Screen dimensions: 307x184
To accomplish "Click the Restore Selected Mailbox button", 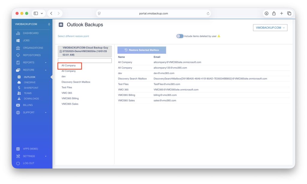I will [142, 50].
